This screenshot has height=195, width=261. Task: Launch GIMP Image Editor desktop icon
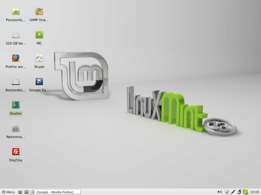coord(39,11)
